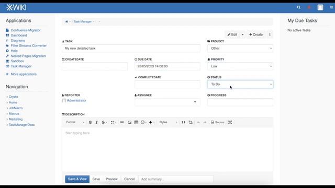335x188 pixels.
Task: Click the Save & View button
Action: tap(77, 179)
